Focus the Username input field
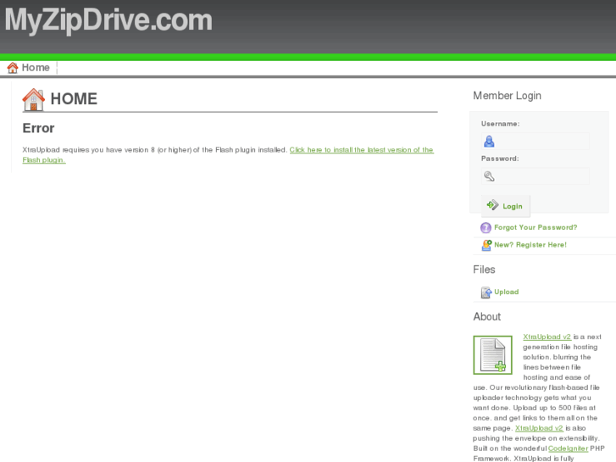 535,142
